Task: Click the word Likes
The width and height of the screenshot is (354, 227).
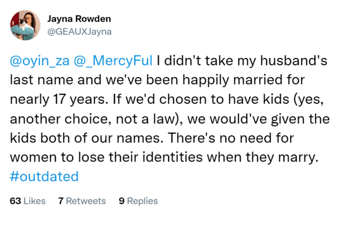Action: (35, 201)
